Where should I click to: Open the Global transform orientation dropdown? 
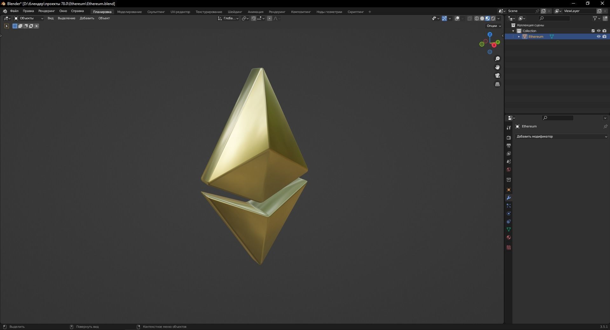(228, 18)
